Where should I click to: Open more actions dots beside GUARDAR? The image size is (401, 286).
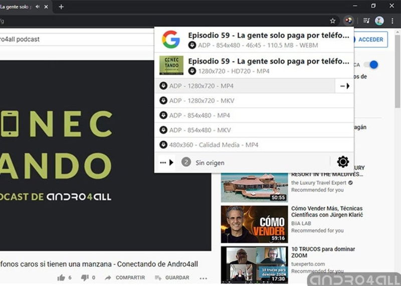tap(204, 278)
